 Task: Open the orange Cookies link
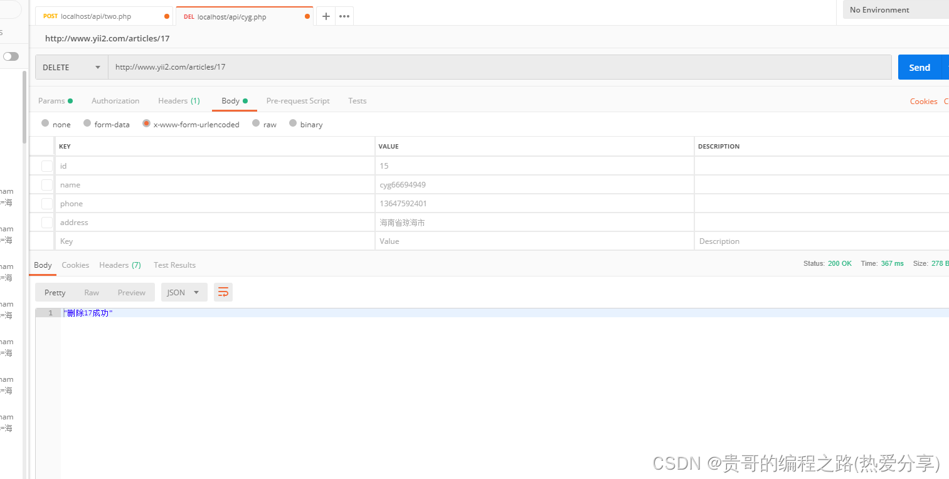point(923,102)
